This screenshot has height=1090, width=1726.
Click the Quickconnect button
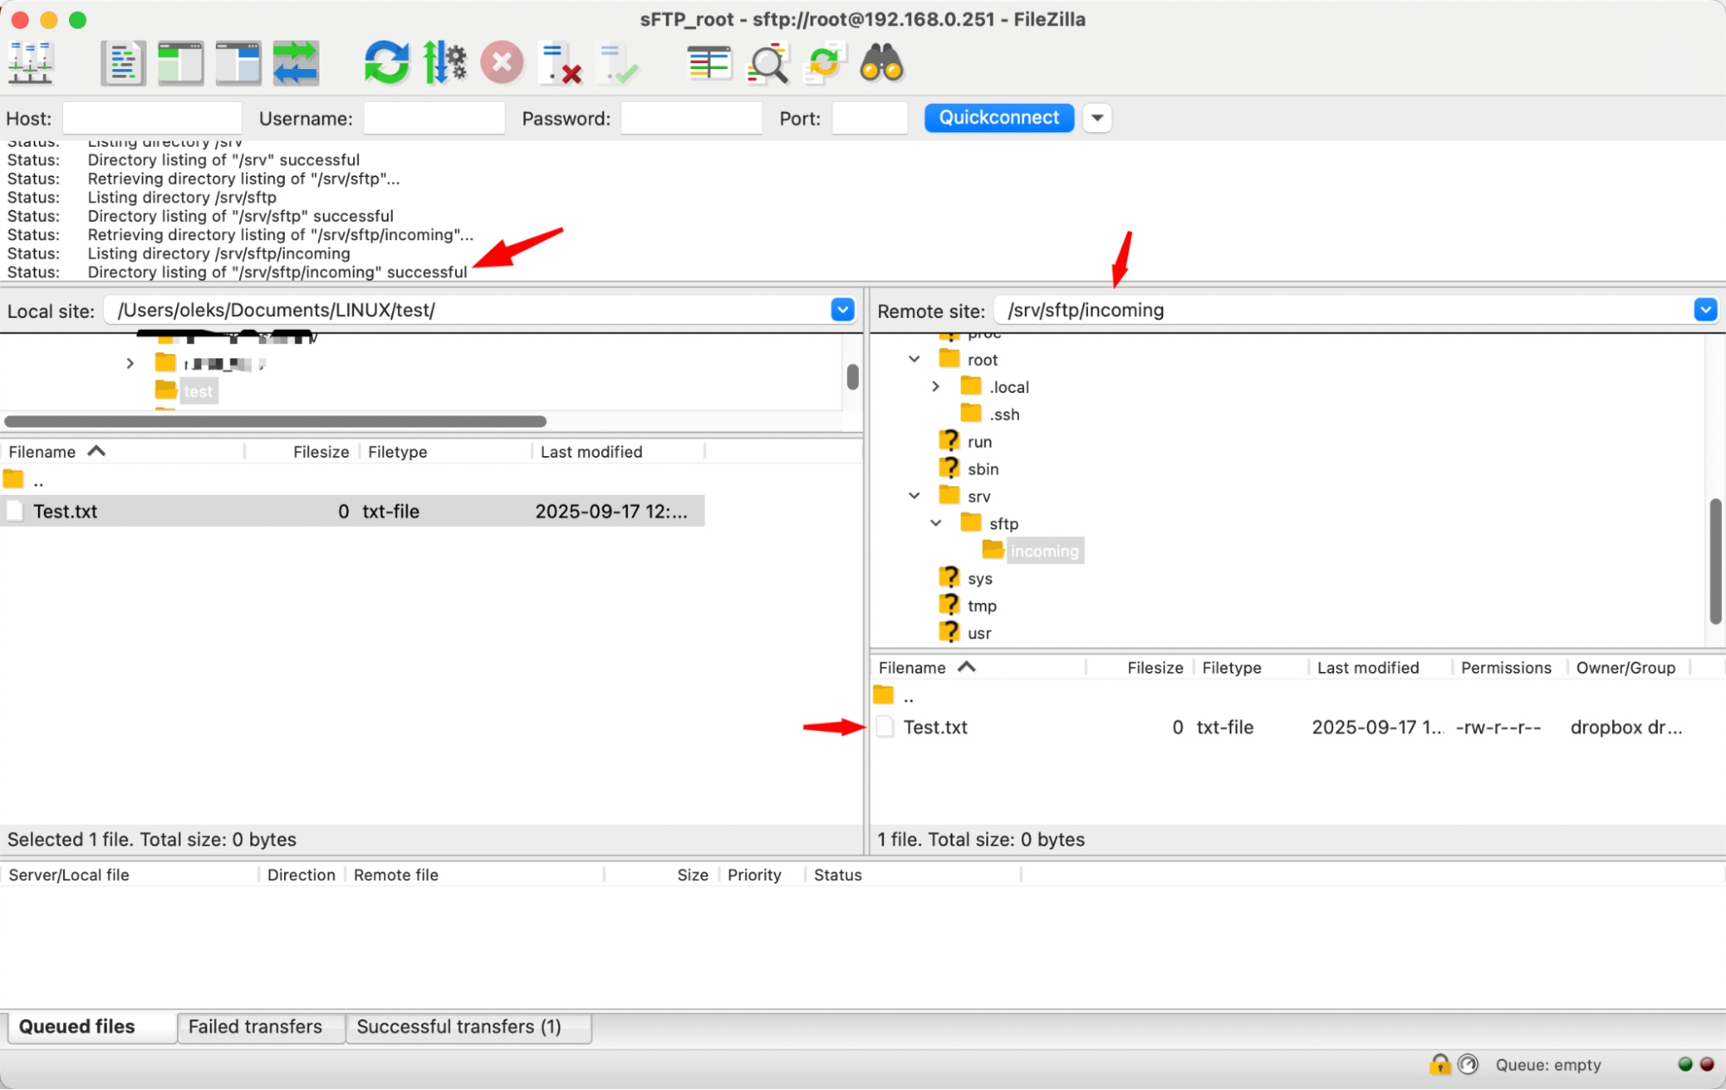pyautogui.click(x=998, y=117)
